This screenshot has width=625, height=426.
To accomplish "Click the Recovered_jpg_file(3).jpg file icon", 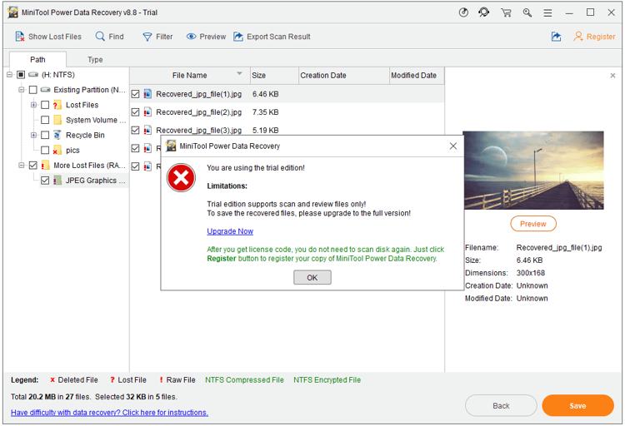I will pyautogui.click(x=147, y=130).
